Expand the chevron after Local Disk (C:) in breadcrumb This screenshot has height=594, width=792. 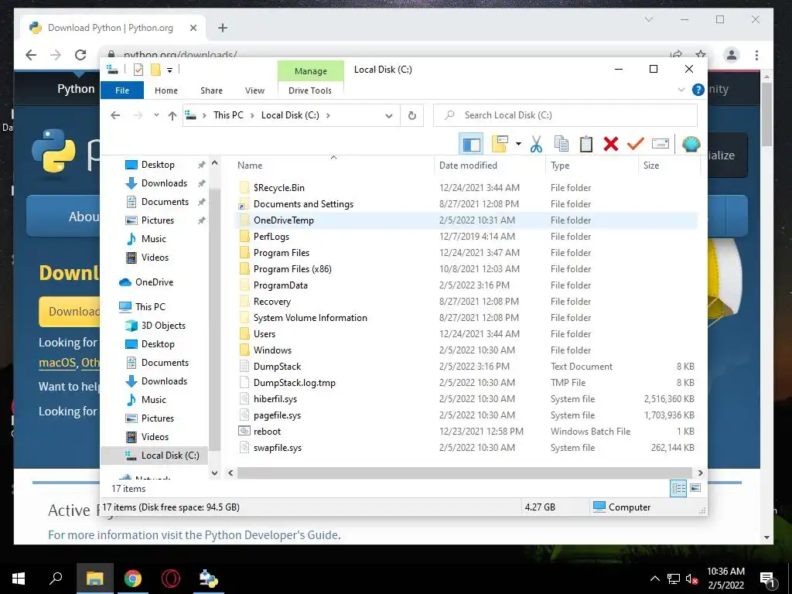(328, 115)
